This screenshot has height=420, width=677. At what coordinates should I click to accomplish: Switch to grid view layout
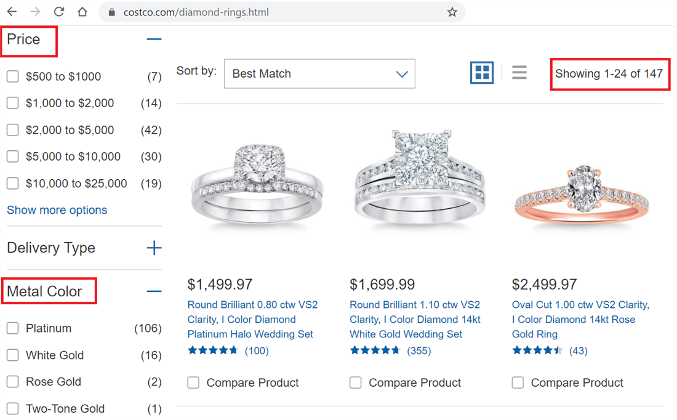(x=482, y=72)
